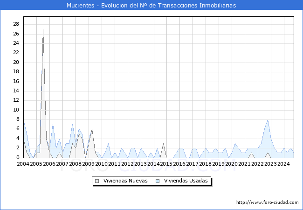
Task: Click the gray Viviendas Nuevas legend swatch
Action: coord(97,181)
